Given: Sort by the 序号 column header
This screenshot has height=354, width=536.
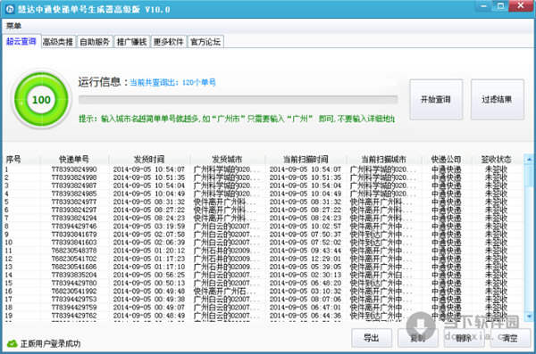Looking at the screenshot, I should pos(21,159).
